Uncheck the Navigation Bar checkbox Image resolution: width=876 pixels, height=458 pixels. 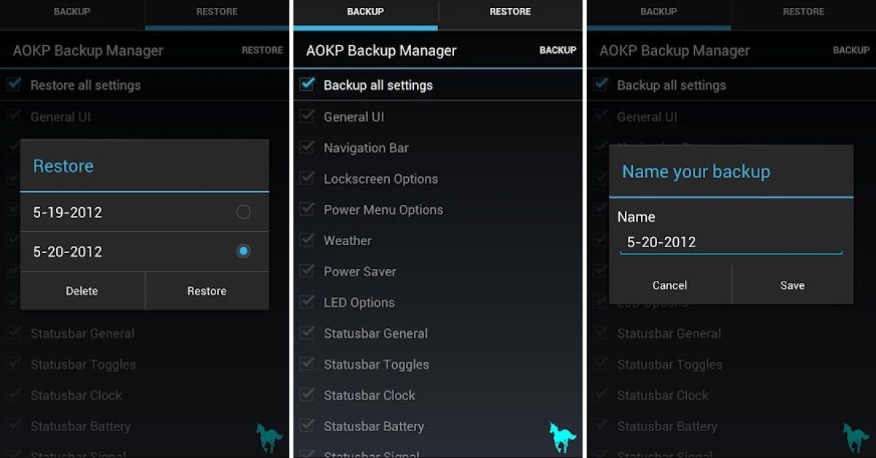(x=307, y=147)
